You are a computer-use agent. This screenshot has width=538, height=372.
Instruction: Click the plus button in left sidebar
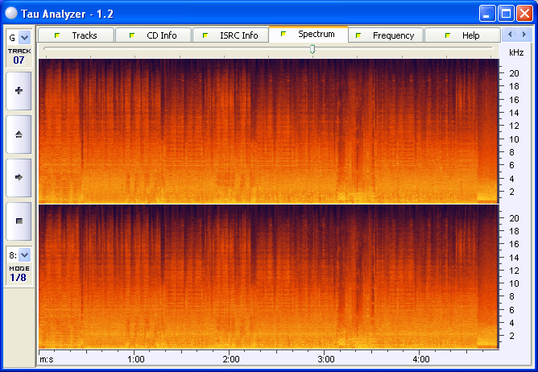click(x=19, y=91)
